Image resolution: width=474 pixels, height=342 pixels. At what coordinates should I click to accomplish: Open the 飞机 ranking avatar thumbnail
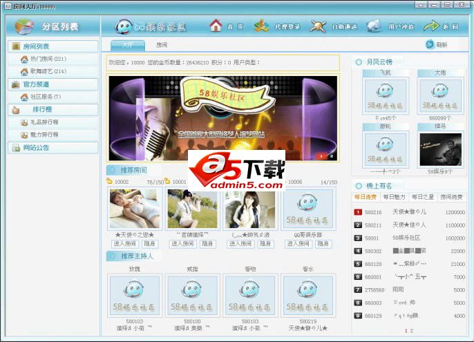[x=385, y=96]
